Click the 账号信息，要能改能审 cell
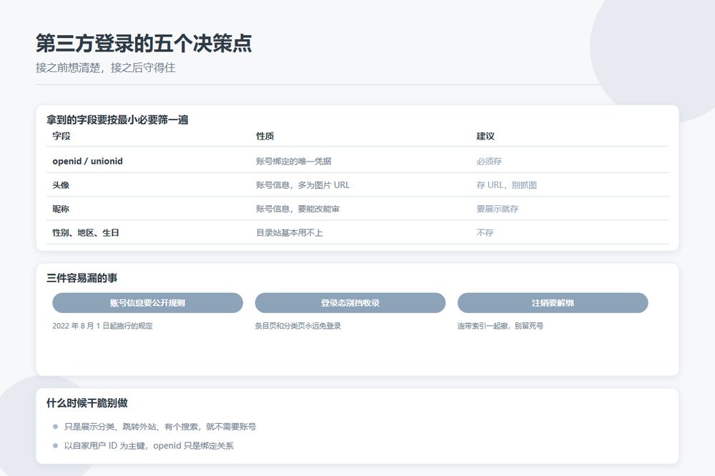Viewport: 715px width, 476px height. click(297, 209)
